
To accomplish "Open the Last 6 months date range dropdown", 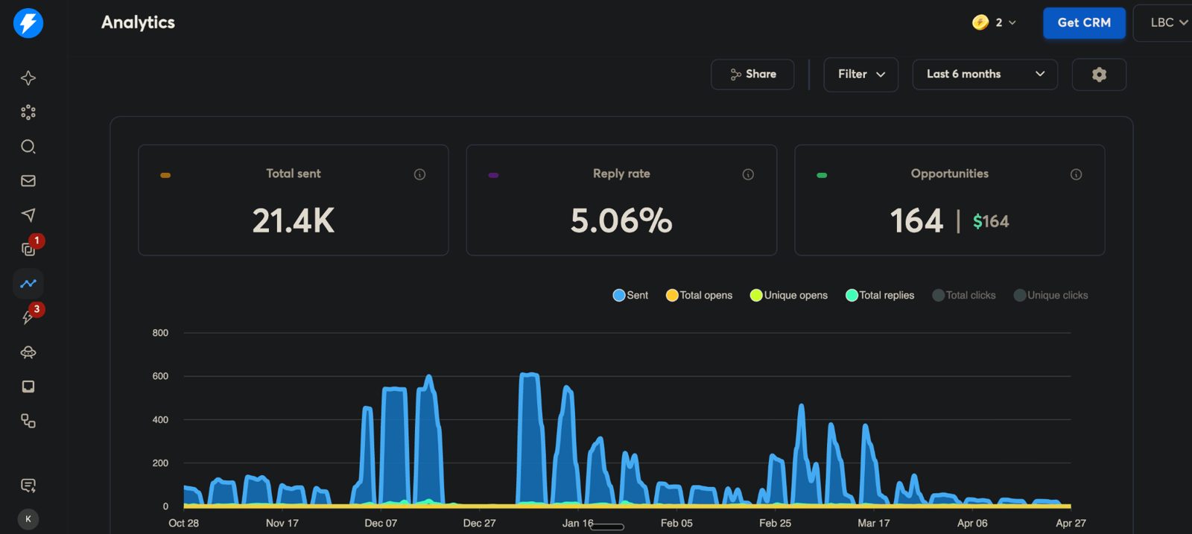I will (x=985, y=74).
